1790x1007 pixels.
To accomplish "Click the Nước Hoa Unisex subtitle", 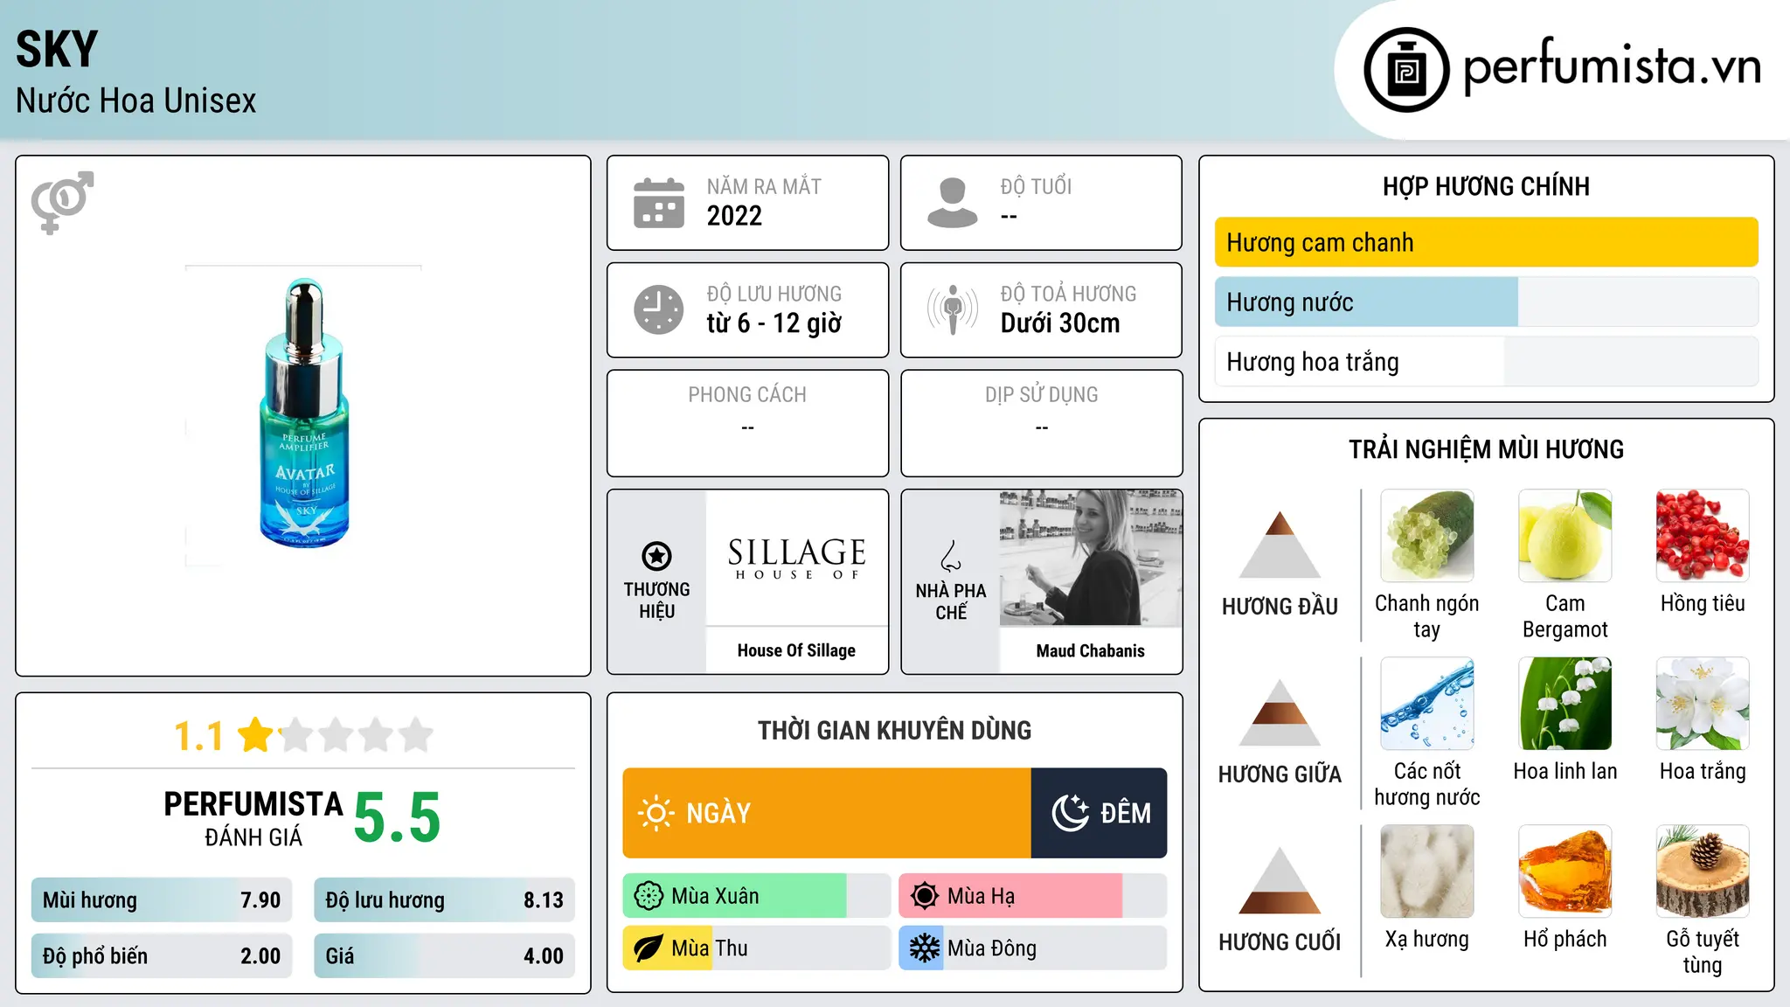I will pos(135,101).
